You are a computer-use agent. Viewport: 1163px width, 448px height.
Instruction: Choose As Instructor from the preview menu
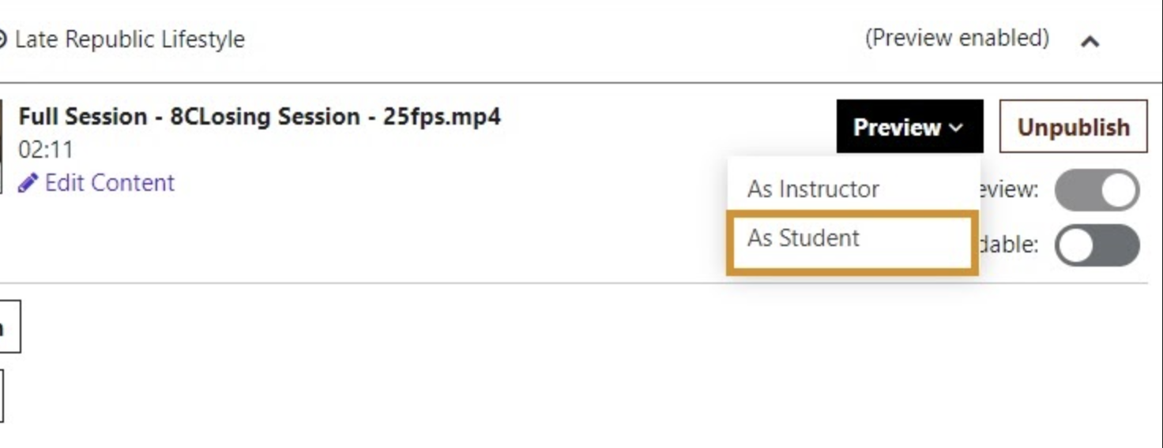tap(813, 189)
